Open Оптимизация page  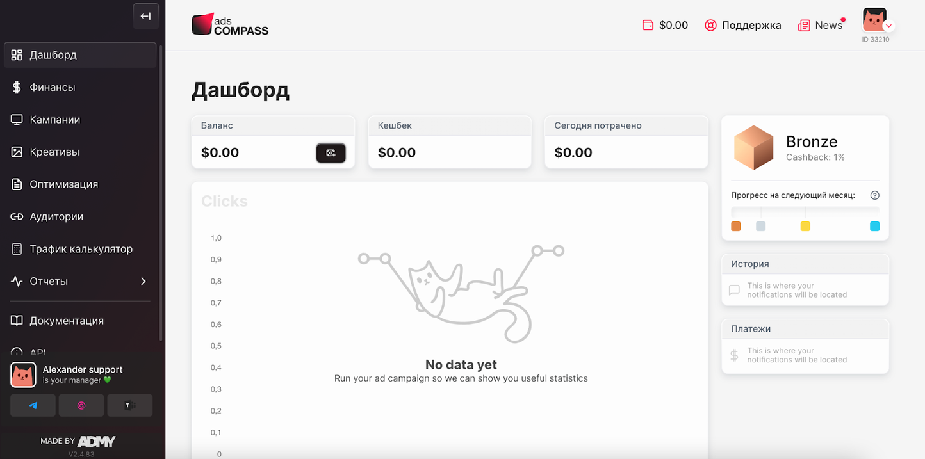click(x=63, y=184)
